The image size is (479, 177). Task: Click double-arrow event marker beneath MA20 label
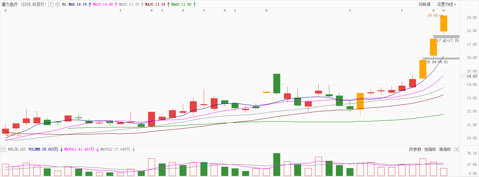coord(120,11)
